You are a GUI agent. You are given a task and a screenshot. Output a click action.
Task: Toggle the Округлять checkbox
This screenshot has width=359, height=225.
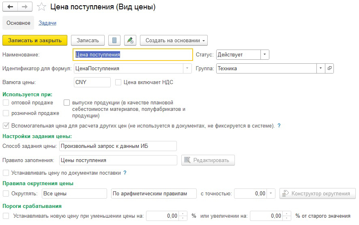pos(6,194)
